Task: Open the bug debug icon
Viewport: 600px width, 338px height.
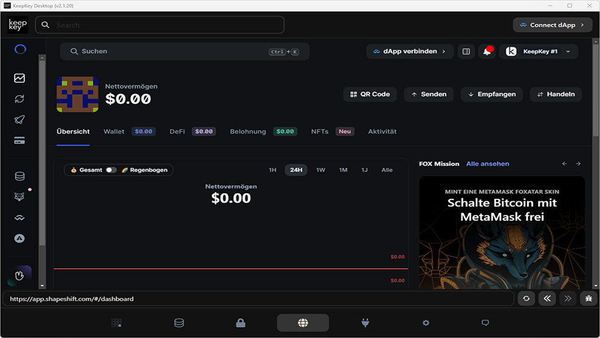Action: tap(588, 298)
